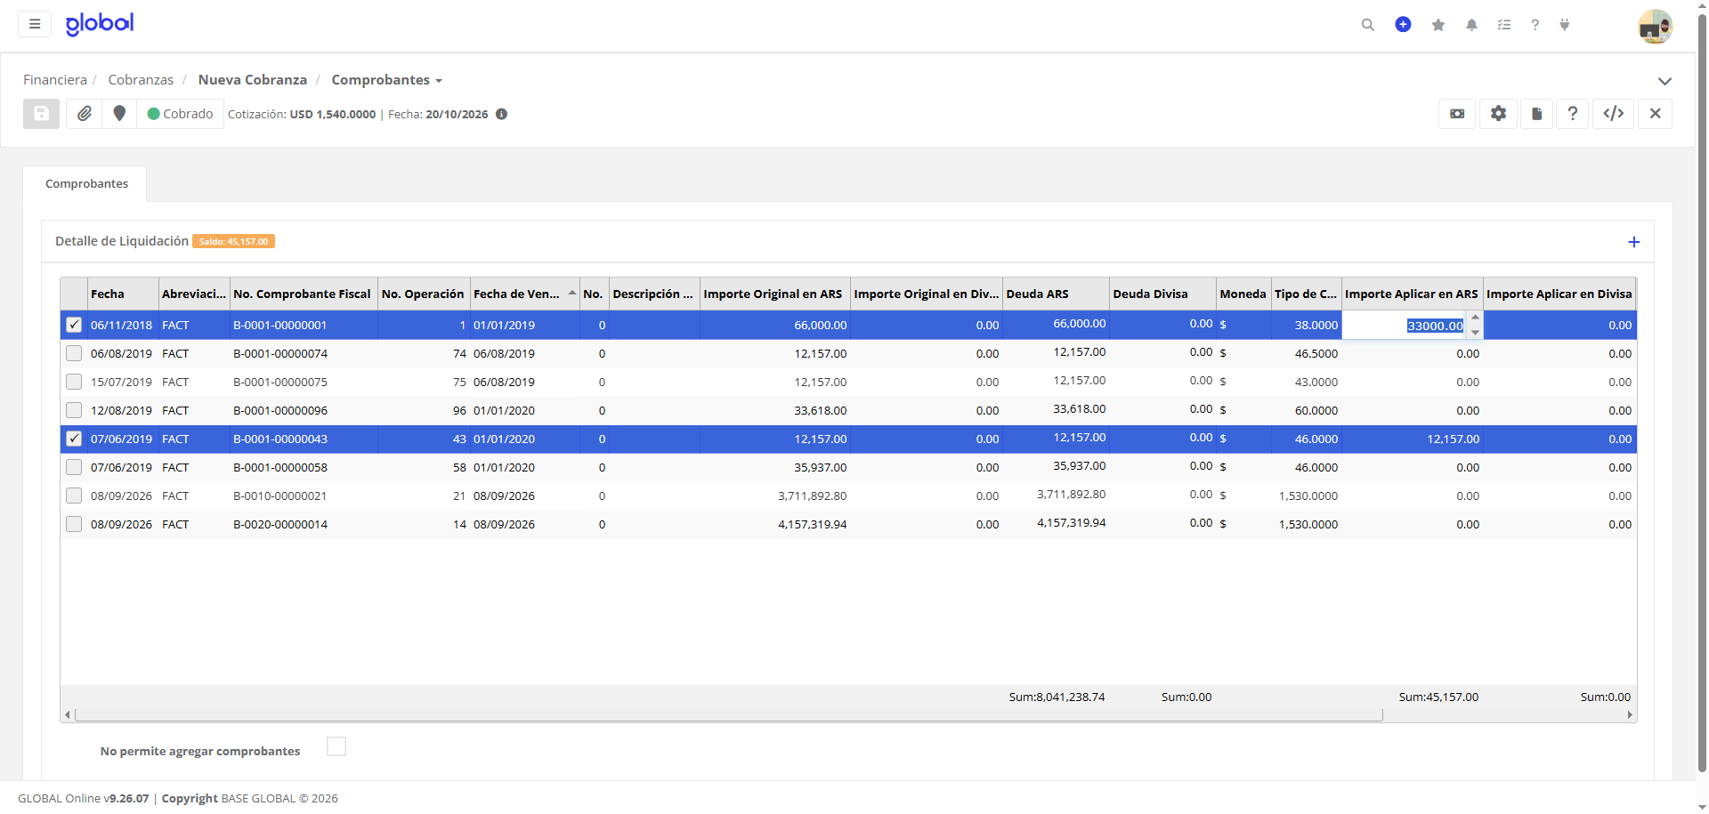The width and height of the screenshot is (1709, 814).
Task: Click the blue plus quick-add icon
Action: (x=1403, y=25)
